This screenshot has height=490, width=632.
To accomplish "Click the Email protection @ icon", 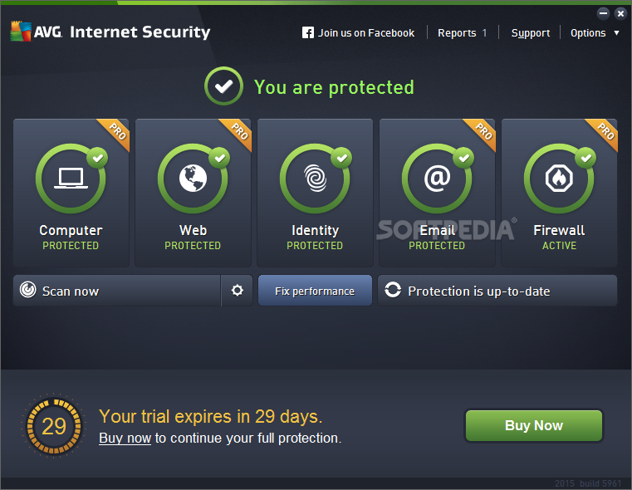I will click(437, 179).
